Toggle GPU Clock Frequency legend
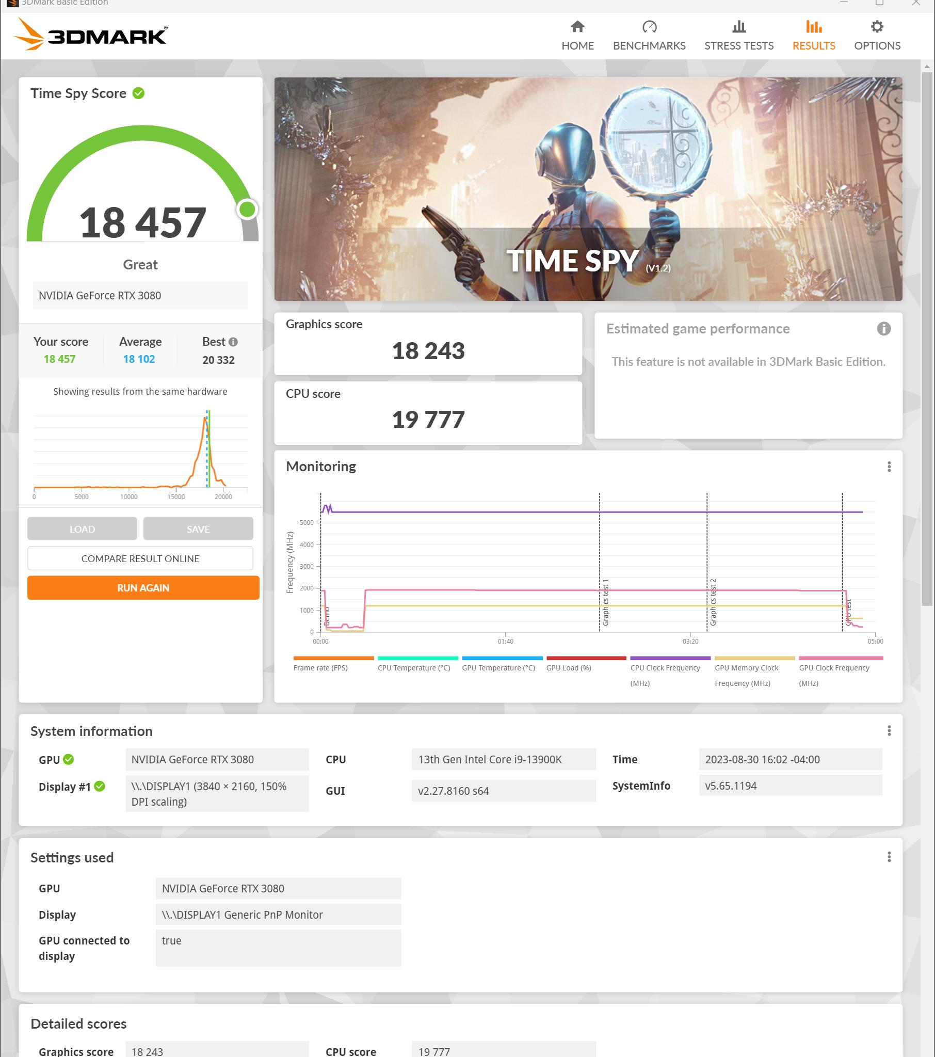 (841, 672)
